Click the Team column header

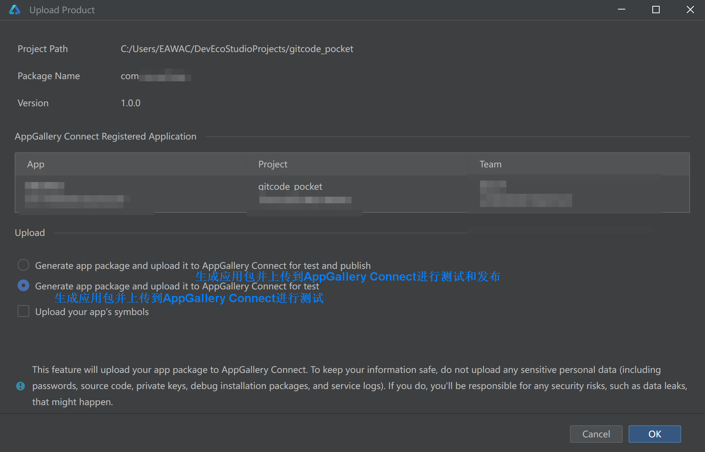point(490,164)
